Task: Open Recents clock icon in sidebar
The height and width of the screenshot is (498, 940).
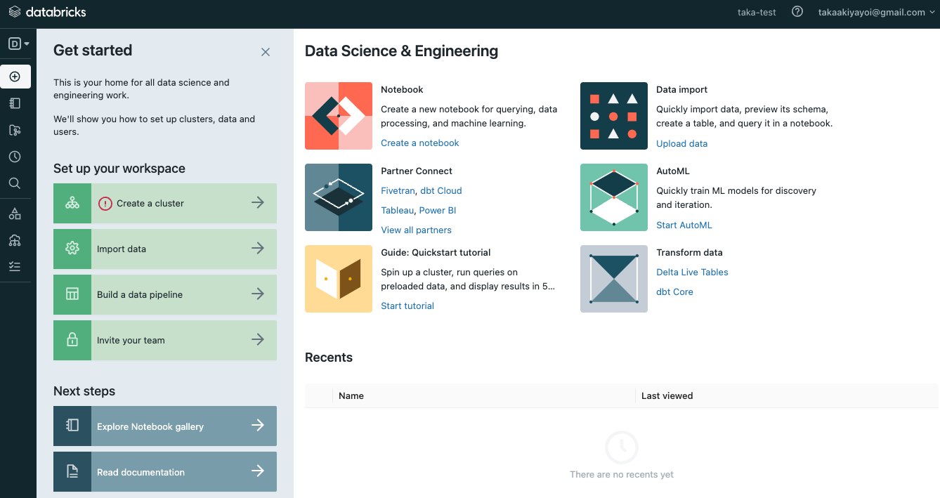Action: click(x=15, y=157)
